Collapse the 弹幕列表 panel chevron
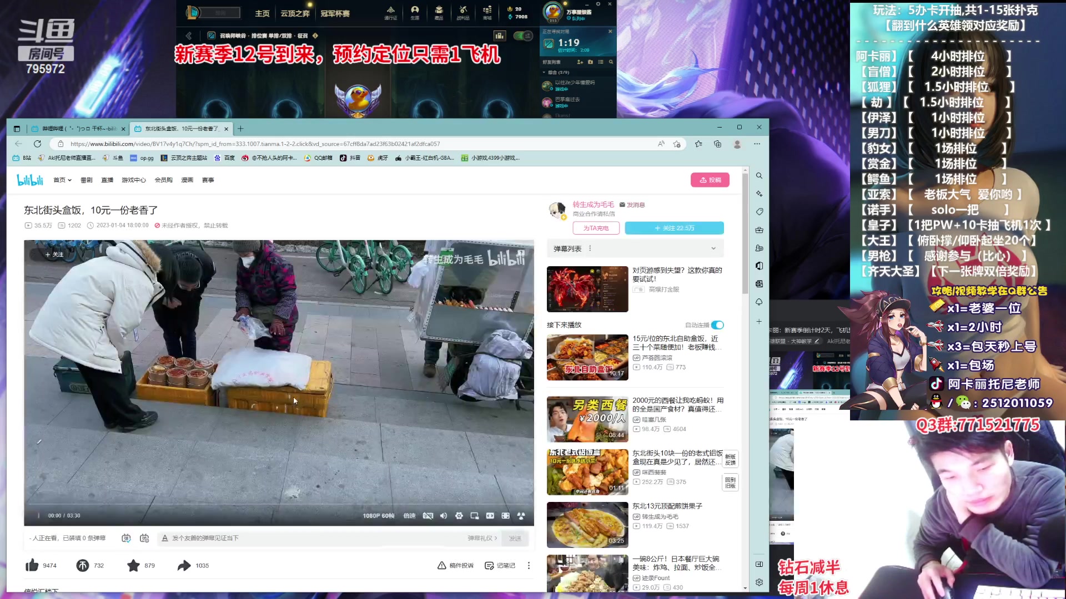 coord(713,248)
